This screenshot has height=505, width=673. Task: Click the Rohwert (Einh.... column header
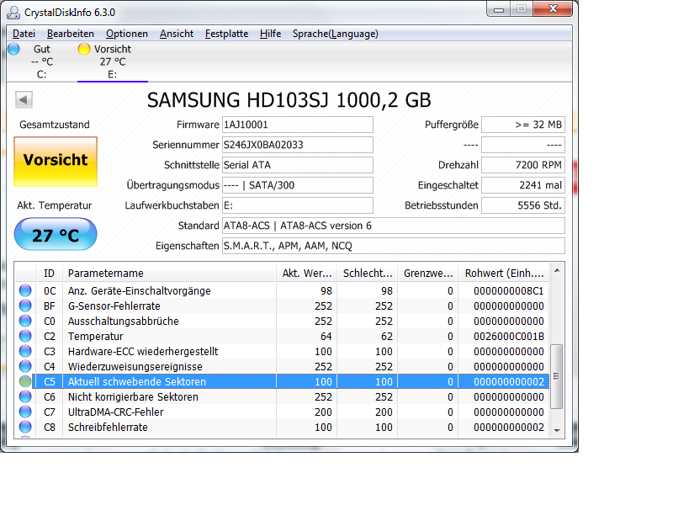pyautogui.click(x=504, y=273)
